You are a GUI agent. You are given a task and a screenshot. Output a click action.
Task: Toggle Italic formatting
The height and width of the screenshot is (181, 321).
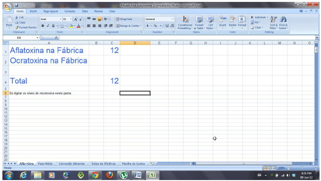tap(48, 26)
